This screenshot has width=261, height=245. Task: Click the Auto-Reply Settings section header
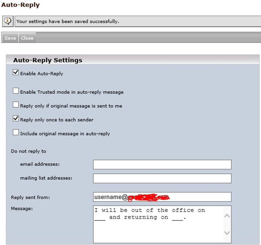(x=48, y=60)
